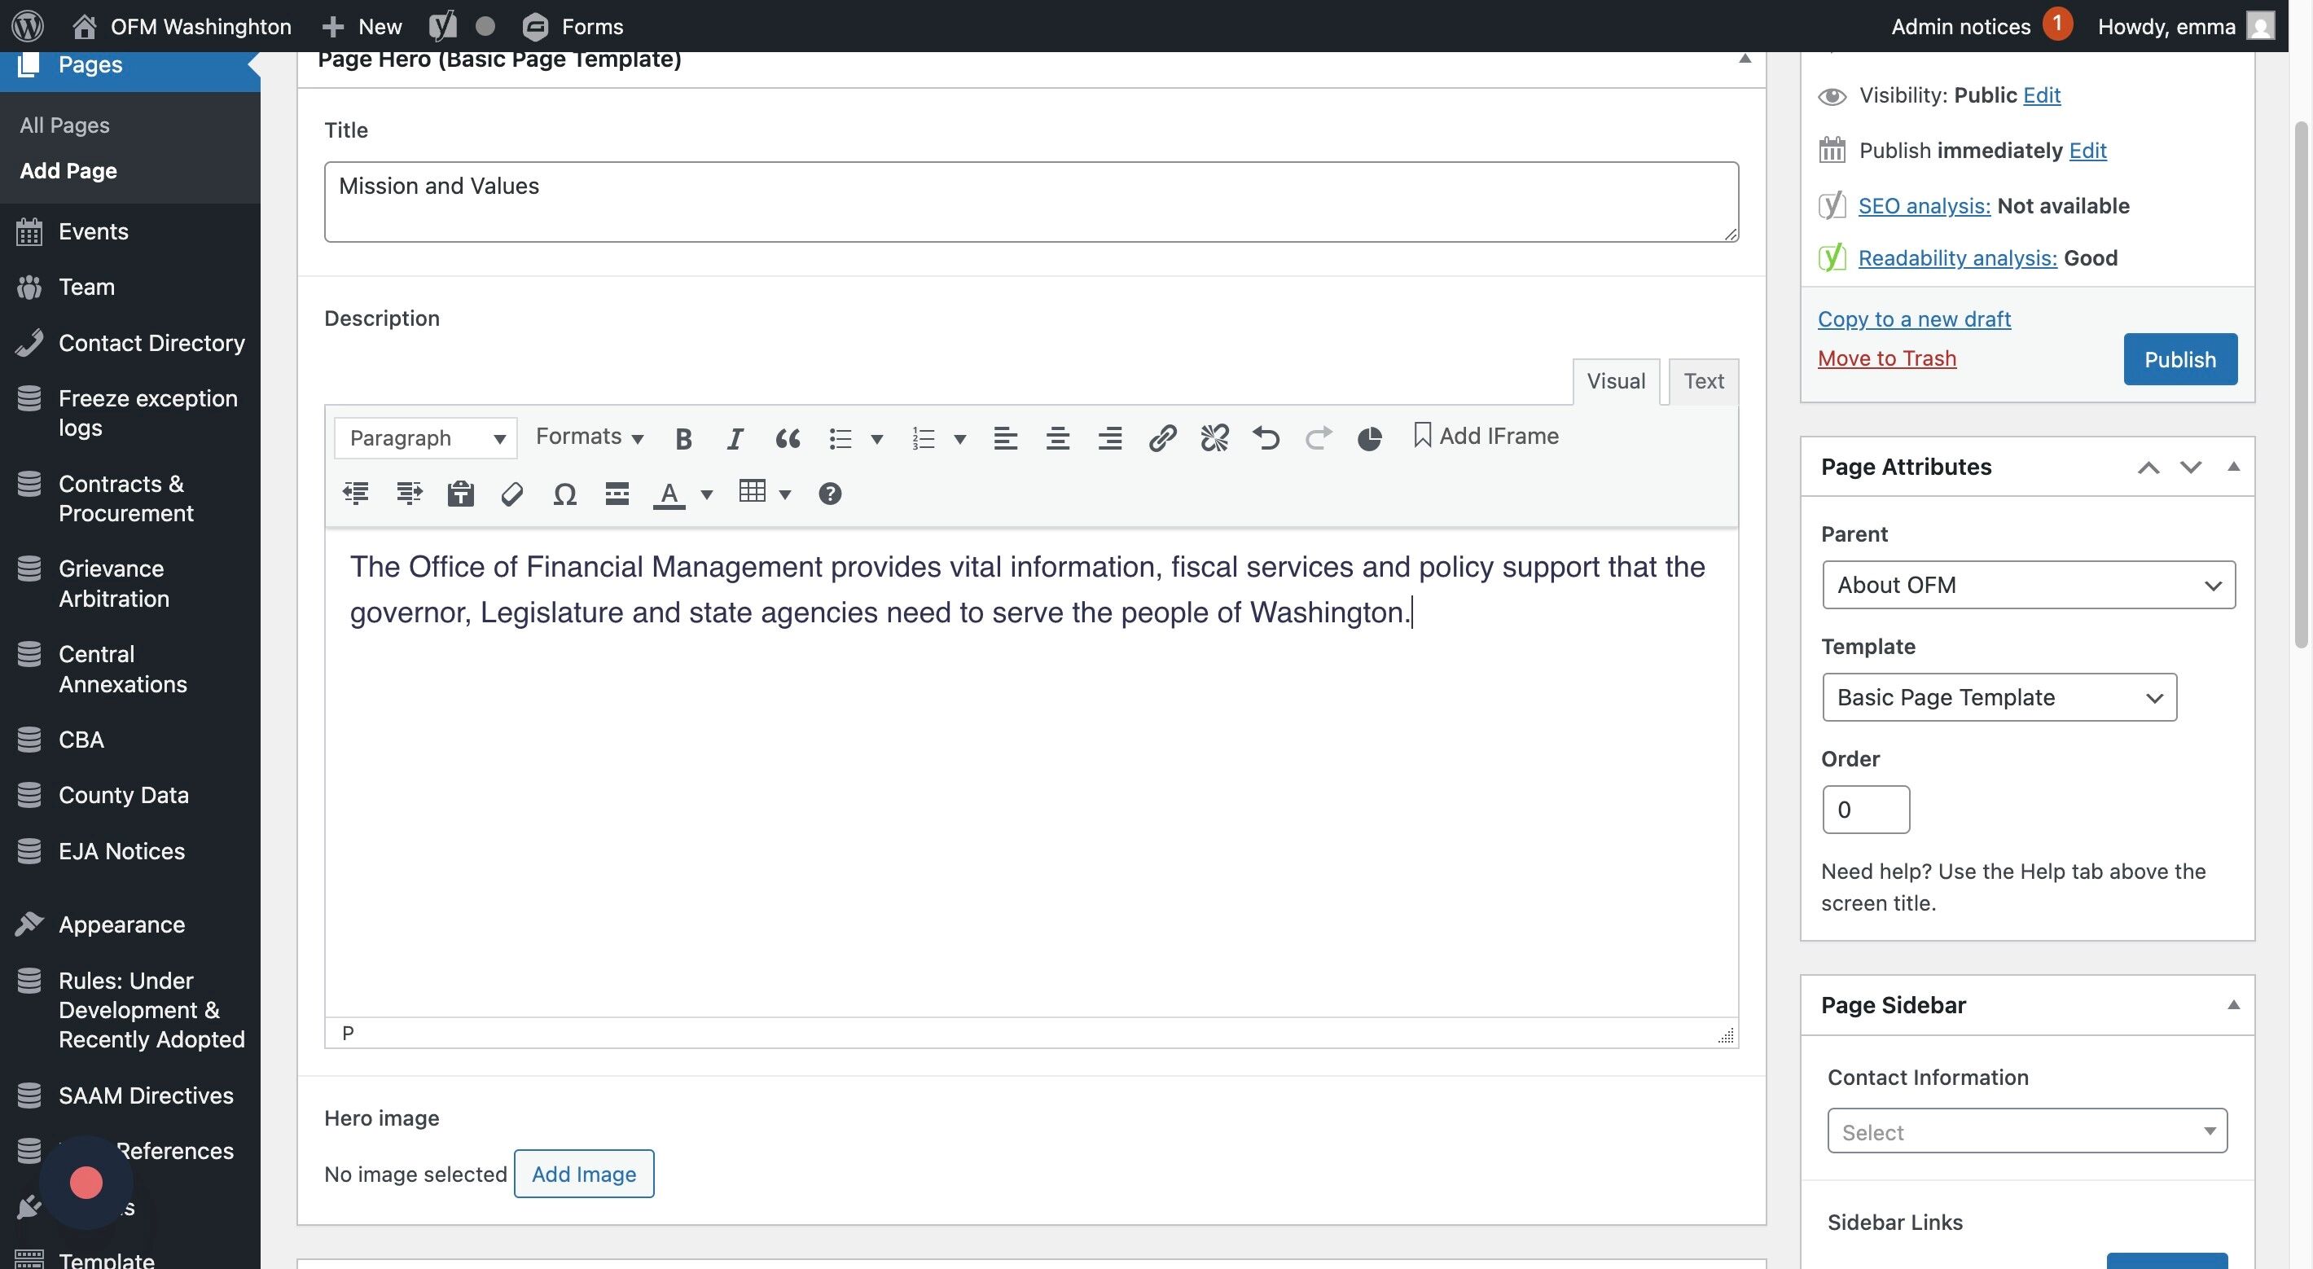2313x1269 pixels.
Task: Center align the paragraph text
Action: tap(1058, 438)
